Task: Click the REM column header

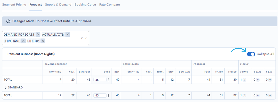Action: point(117,72)
